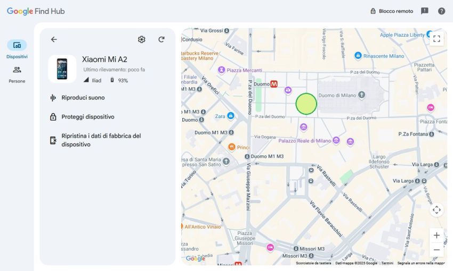
Task: Open the Termini link on map
Action: 387,263
